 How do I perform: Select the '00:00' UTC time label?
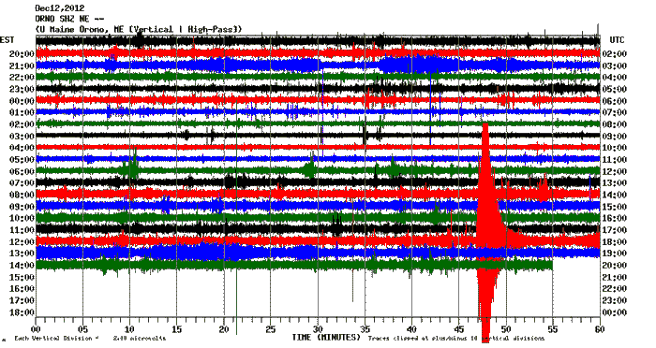(x=614, y=312)
